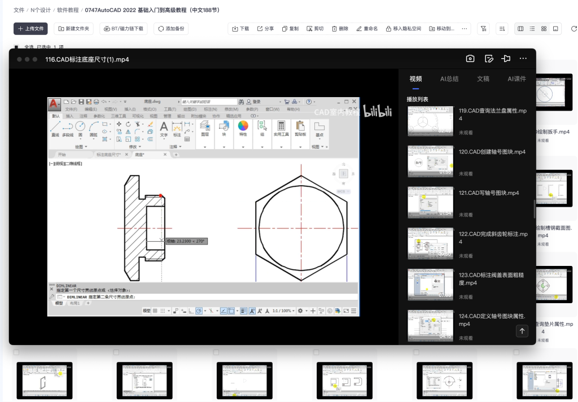This screenshot has height=402, width=578.
Task: Switch to the column view layout icon
Action: click(520, 29)
